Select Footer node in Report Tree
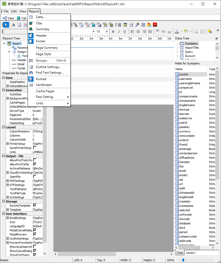 click(x=21, y=68)
